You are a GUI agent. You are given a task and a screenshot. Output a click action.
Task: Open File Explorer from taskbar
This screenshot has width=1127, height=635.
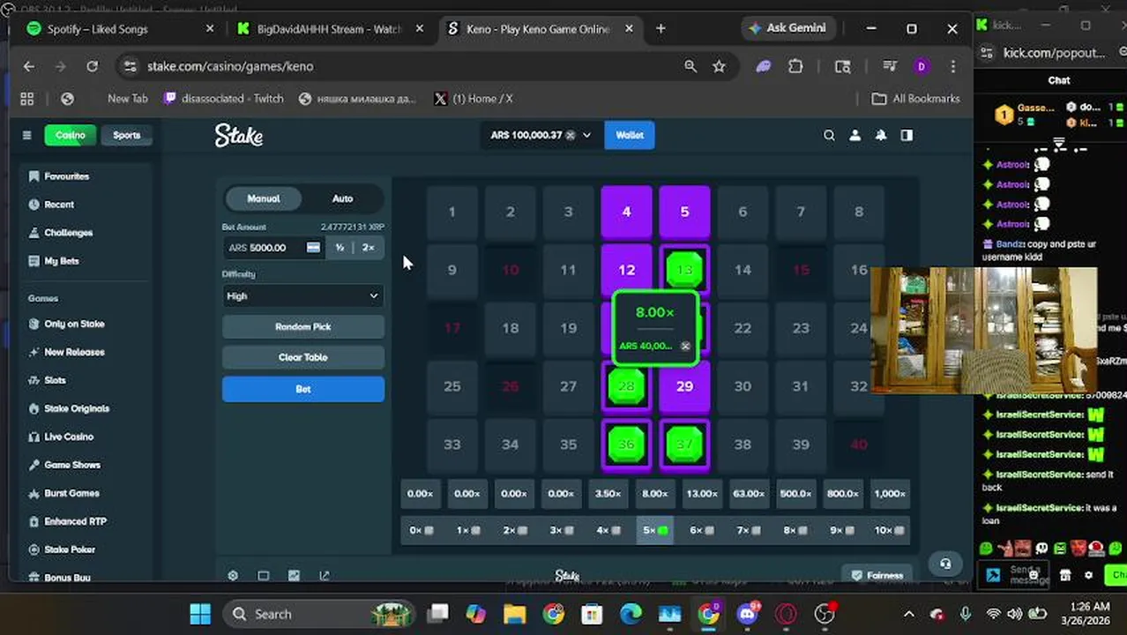[514, 614]
